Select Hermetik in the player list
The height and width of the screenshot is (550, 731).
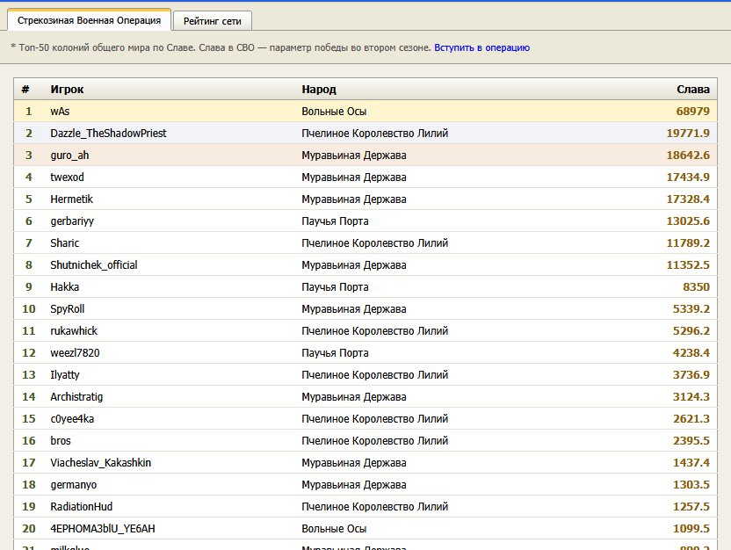point(72,199)
